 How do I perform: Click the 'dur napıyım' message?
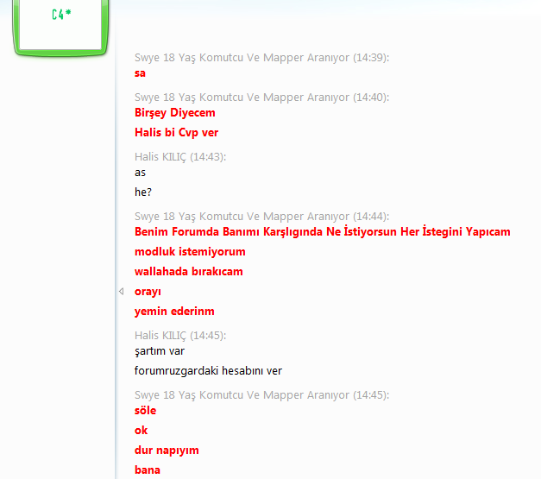(x=167, y=451)
